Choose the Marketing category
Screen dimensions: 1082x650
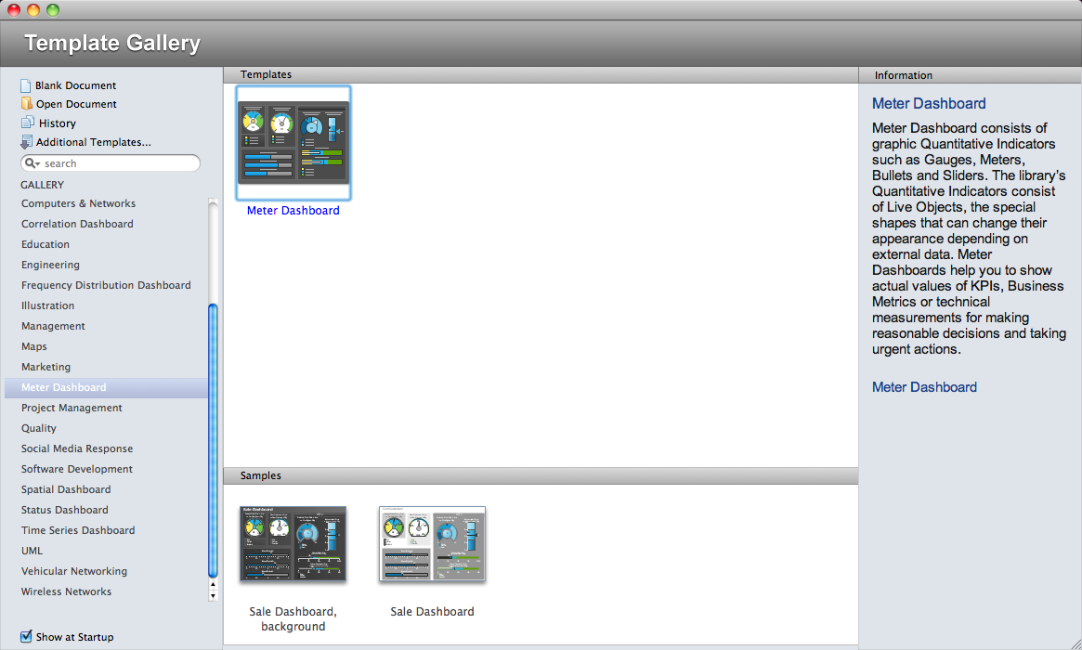pyautogui.click(x=46, y=367)
